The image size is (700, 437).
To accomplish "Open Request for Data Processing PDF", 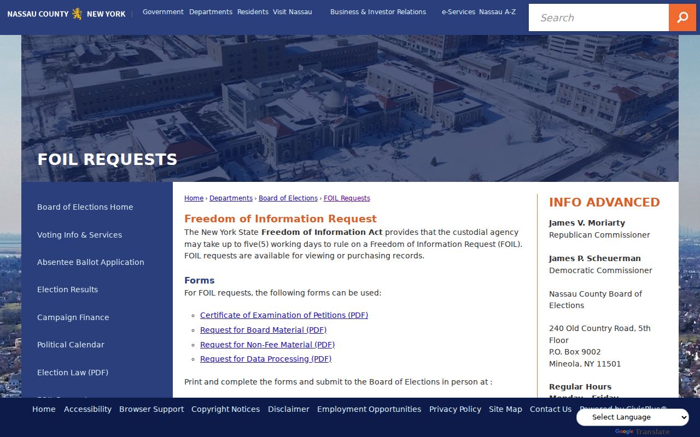I will click(266, 359).
